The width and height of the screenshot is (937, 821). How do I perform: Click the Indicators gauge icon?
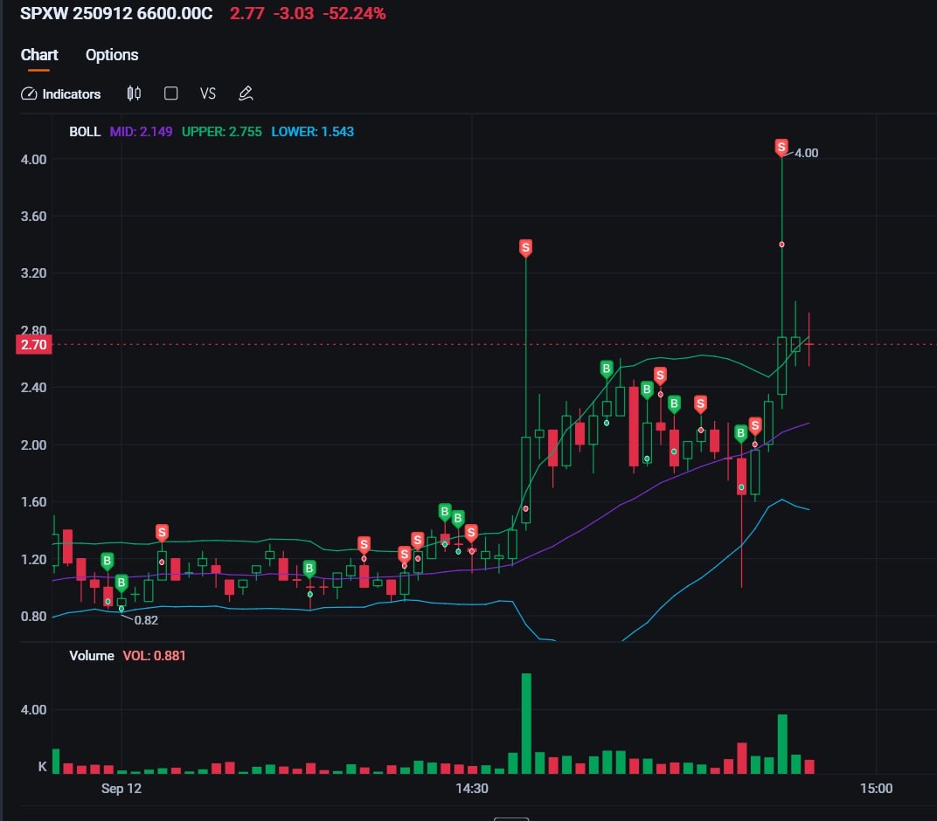pyautogui.click(x=29, y=93)
